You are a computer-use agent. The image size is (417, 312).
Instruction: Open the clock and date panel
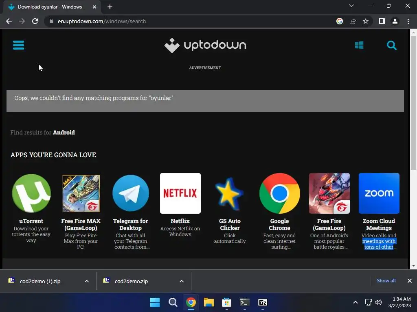[399, 302]
